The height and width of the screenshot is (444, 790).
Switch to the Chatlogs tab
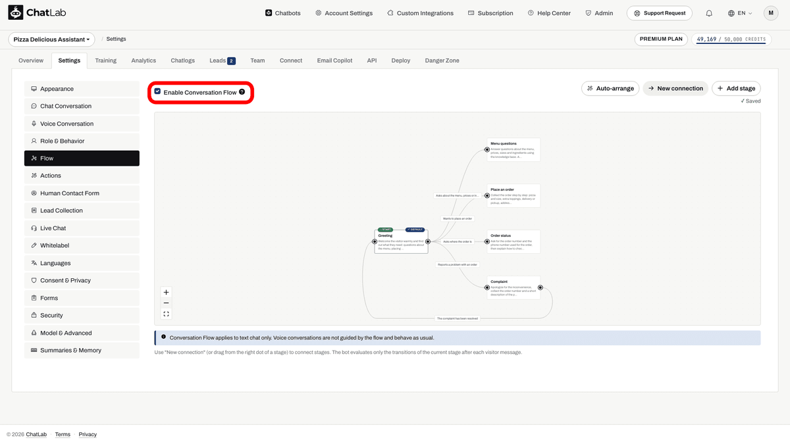(183, 61)
